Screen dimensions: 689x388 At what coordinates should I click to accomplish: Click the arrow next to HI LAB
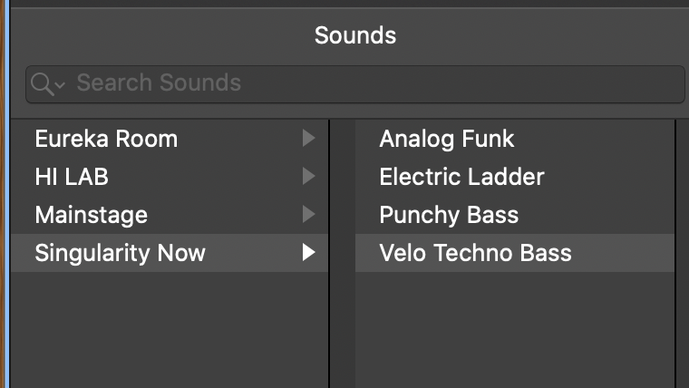pos(309,177)
